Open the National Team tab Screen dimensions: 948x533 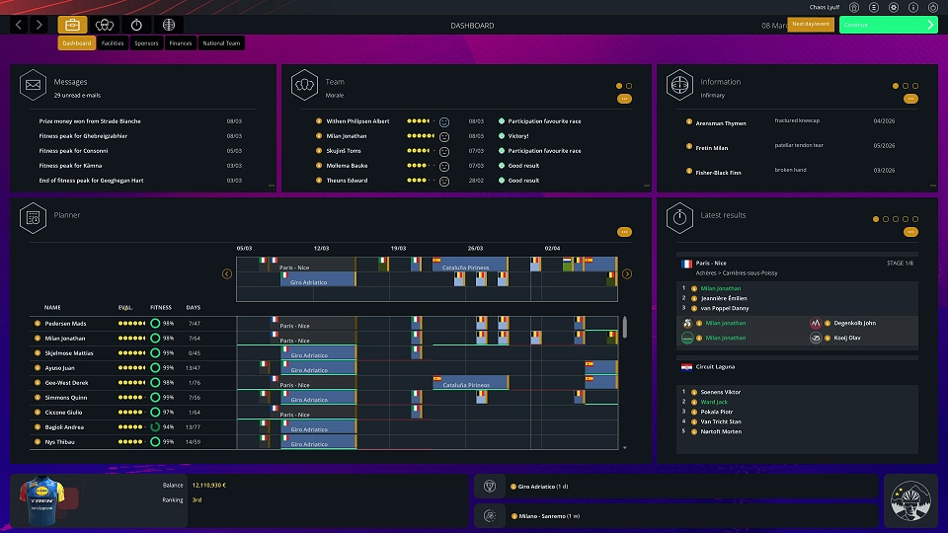pos(221,42)
